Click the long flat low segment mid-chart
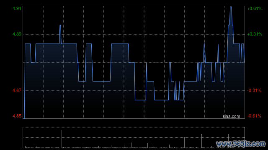 tap(162, 100)
